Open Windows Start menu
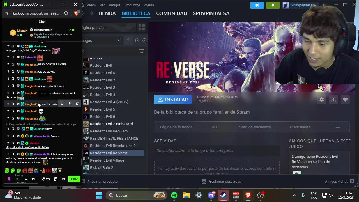Screen dimensions: 359x202 tap(99, 195)
